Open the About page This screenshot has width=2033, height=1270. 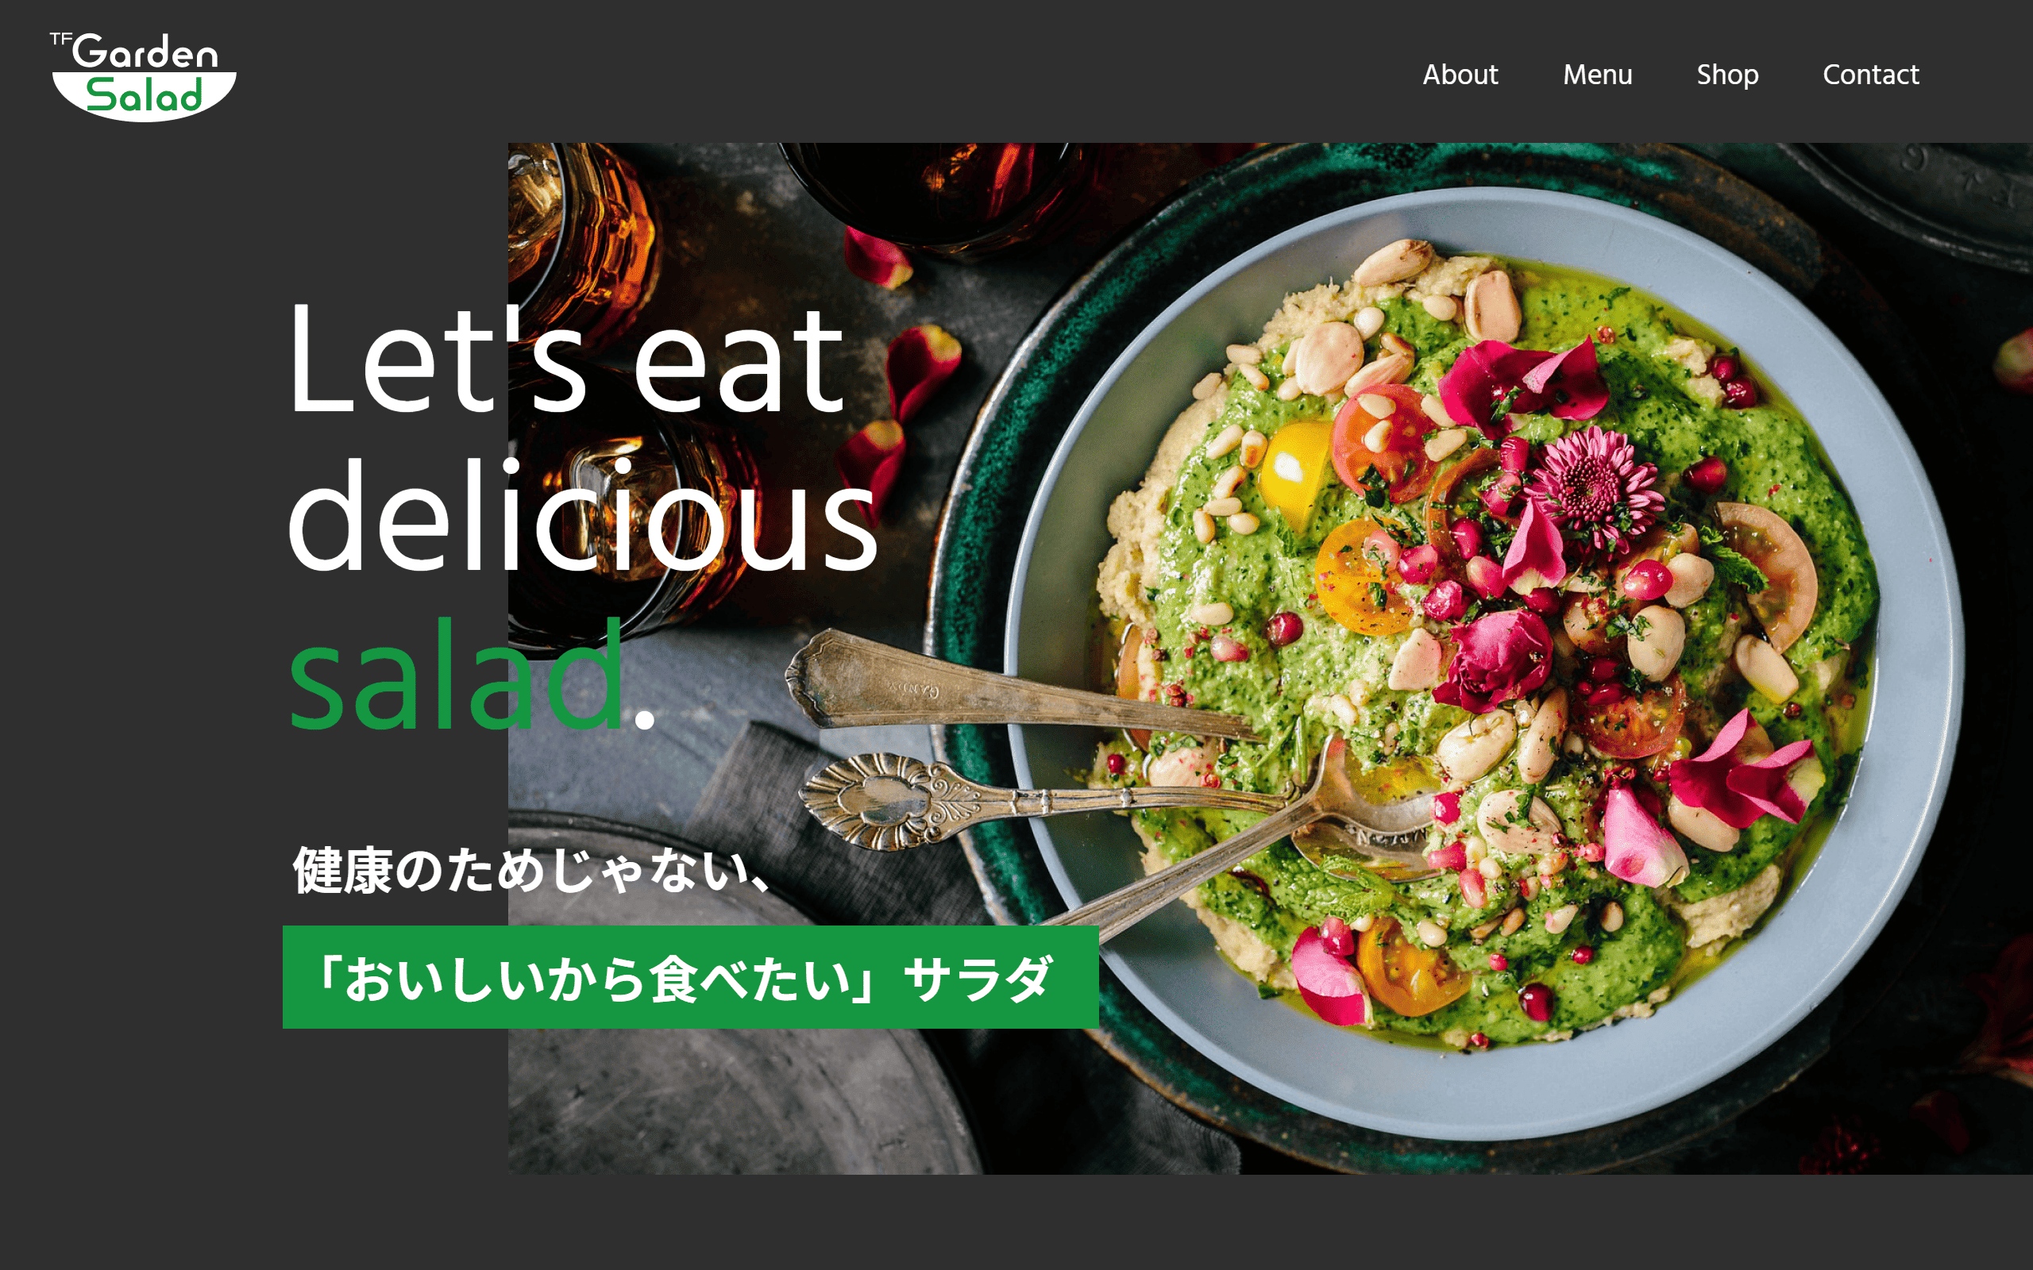[x=1460, y=75]
